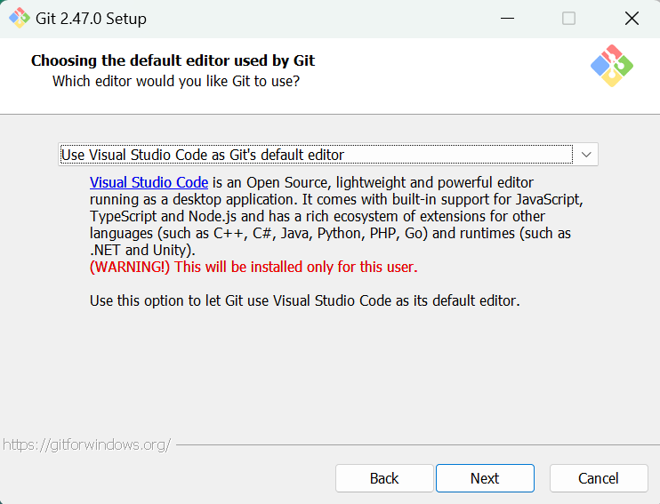Image resolution: width=660 pixels, height=504 pixels.
Task: Minimize the Git Setup window
Action: 507,18
